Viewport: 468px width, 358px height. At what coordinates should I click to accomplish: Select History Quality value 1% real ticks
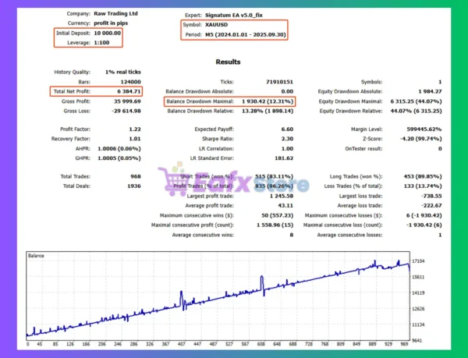pos(122,73)
